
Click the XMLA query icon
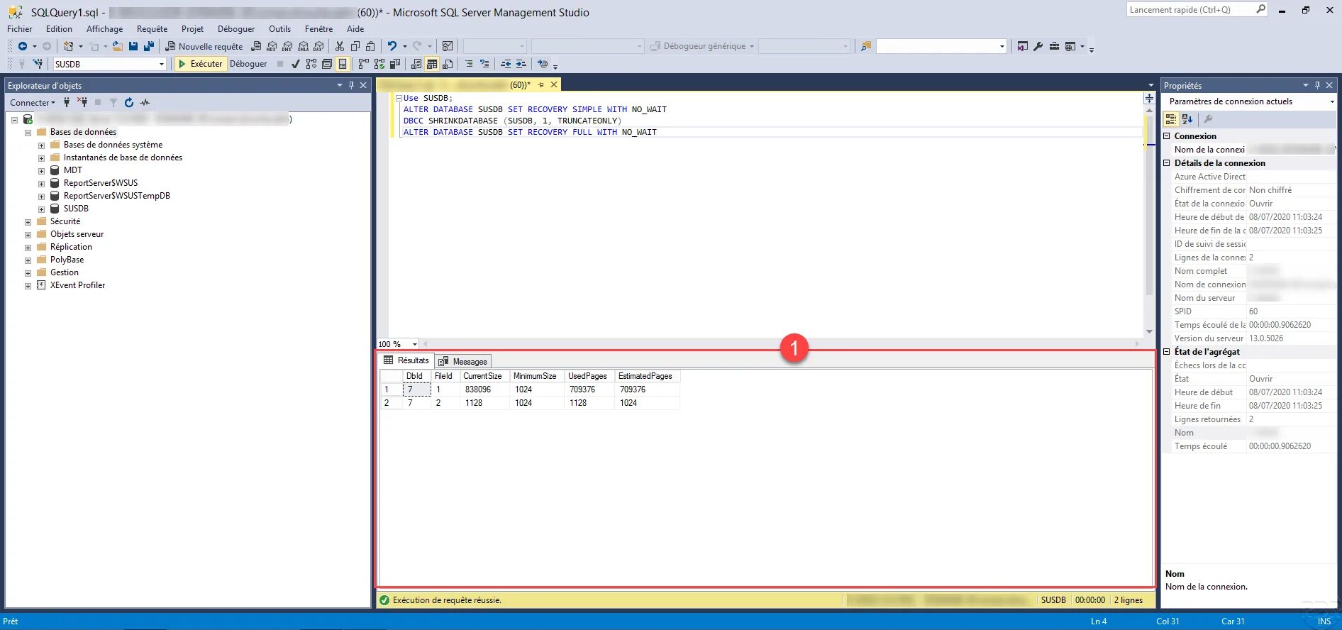pos(304,46)
